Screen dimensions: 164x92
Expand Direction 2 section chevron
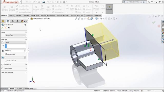click(26, 65)
